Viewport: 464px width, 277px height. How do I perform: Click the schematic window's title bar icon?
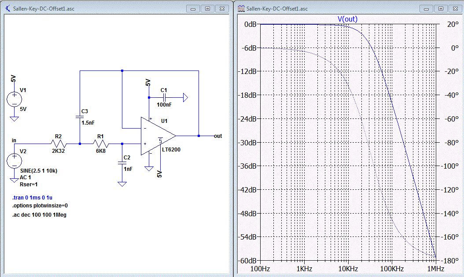click(x=7, y=8)
